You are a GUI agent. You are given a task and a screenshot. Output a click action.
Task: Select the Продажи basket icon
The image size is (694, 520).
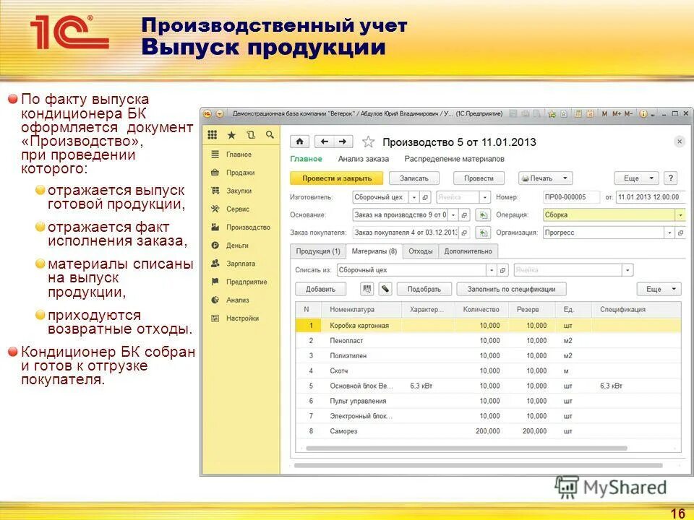(215, 173)
